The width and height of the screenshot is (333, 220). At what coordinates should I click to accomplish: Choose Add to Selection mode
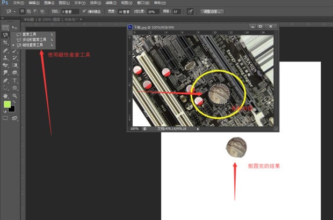click(29, 11)
